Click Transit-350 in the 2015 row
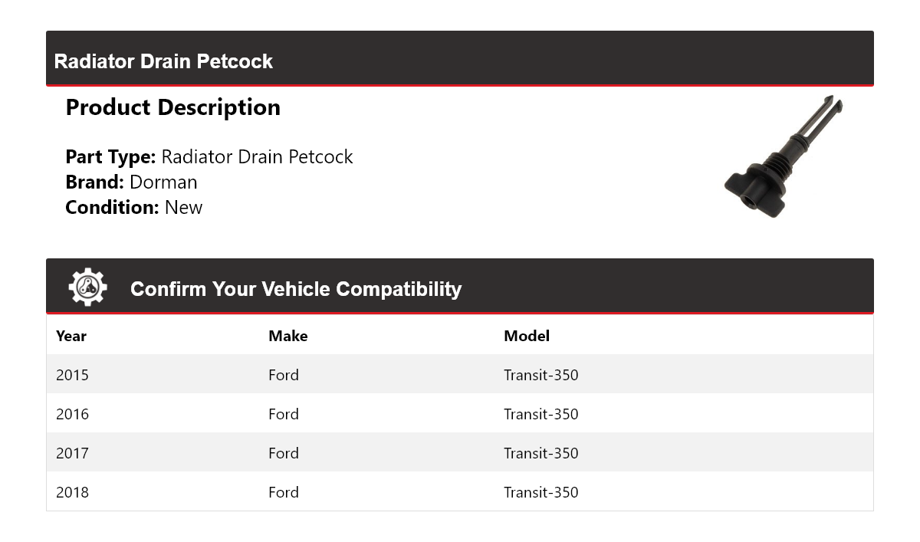 pyautogui.click(x=541, y=375)
